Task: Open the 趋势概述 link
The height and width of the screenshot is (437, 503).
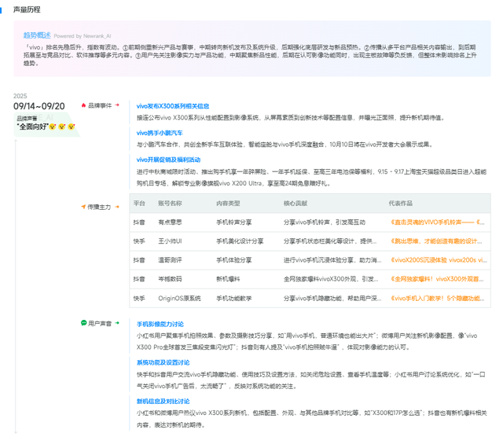Action: [37, 35]
